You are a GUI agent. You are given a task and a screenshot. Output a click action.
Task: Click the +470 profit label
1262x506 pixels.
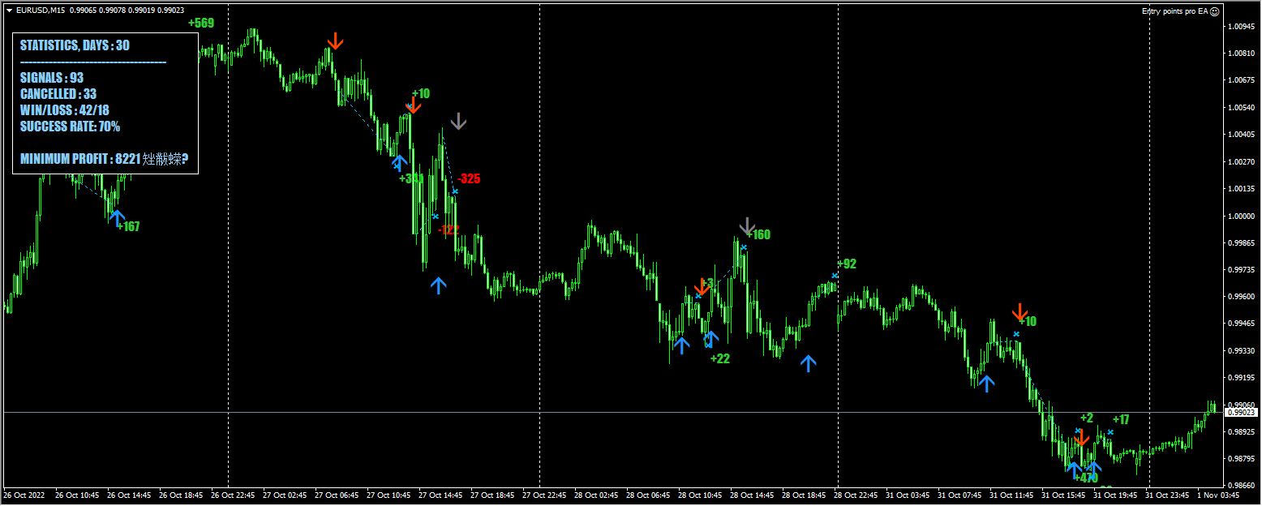1085,478
